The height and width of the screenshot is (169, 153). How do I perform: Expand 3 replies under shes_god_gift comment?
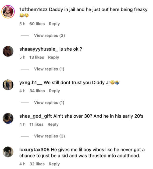tap(49, 136)
